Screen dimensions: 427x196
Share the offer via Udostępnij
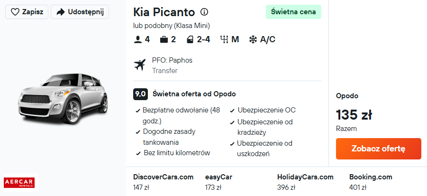80,12
